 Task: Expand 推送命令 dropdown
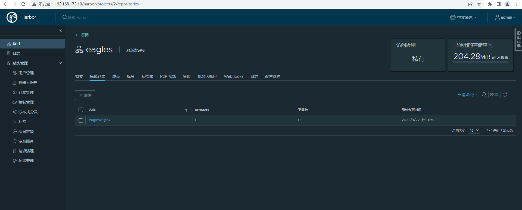[x=467, y=95]
